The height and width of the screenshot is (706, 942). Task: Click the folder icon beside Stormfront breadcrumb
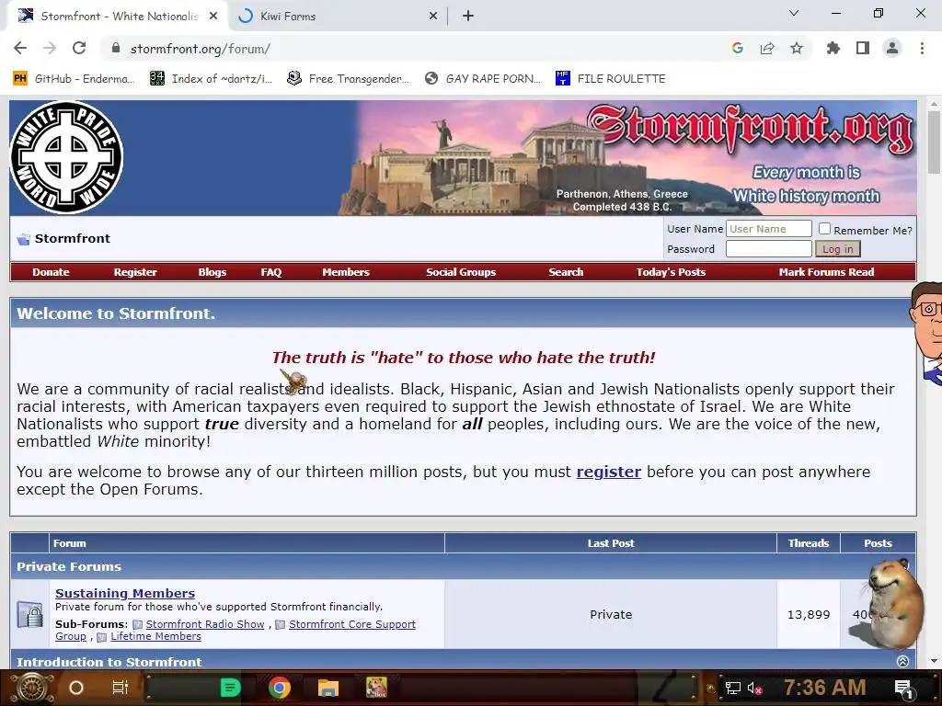(x=23, y=239)
